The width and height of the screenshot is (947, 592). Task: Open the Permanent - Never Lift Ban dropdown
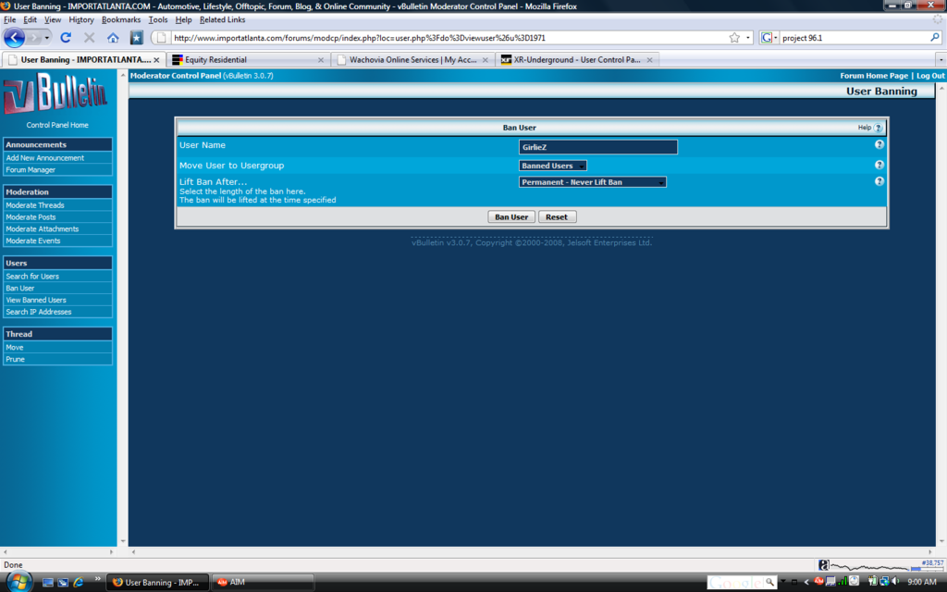coord(592,182)
